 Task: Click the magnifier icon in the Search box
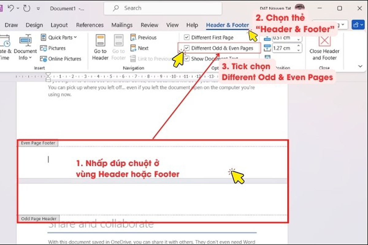click(116, 9)
